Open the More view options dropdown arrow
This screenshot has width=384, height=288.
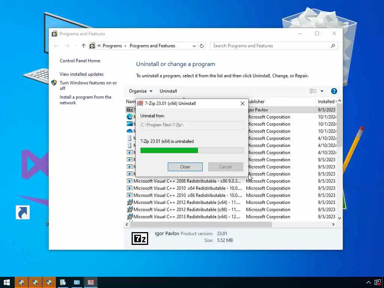pyautogui.click(x=322, y=91)
